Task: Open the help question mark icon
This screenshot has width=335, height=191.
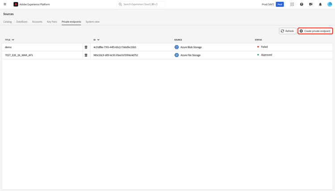Action: (x=301, y=4)
